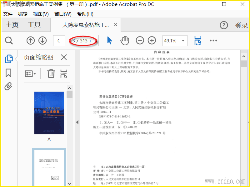The image size is (250, 187).
Task: Open the help question mark icon
Action: point(224,25)
